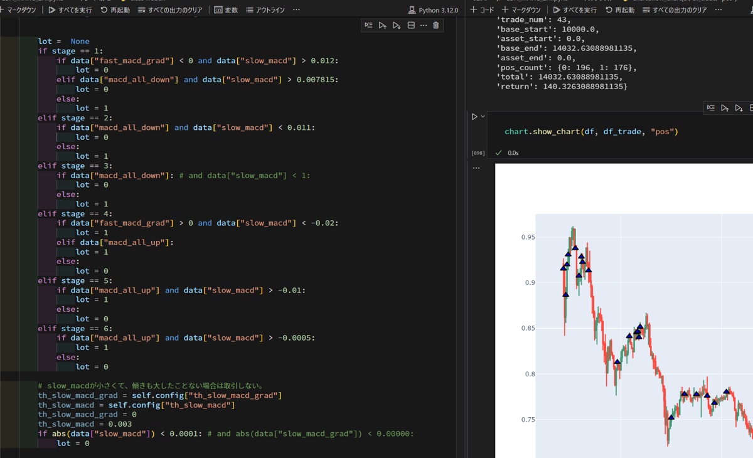Click the 'base_start': 10000.0 output line
The image size is (753, 458).
[547, 29]
